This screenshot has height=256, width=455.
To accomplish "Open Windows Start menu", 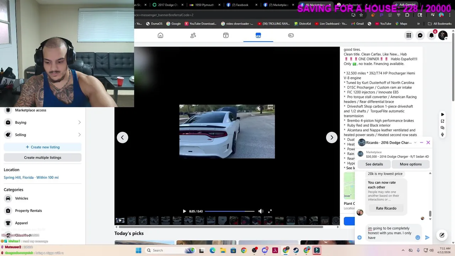I will click(138, 250).
